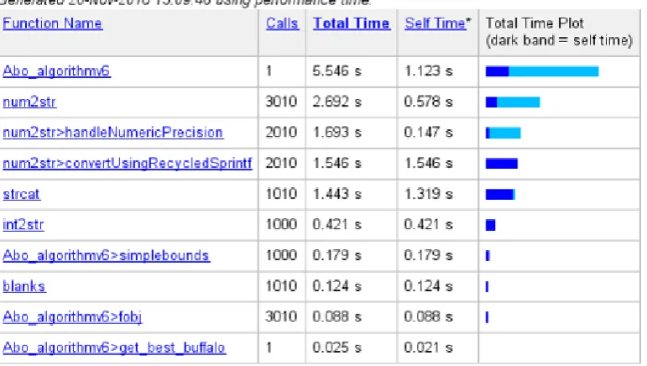The width and height of the screenshot is (647, 366).
Task: Click calls value 2010 in handleNumericPrecision row
Action: 281,132
